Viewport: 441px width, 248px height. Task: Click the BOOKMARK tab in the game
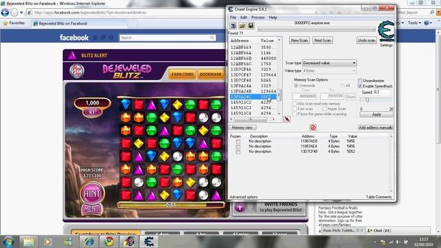(210, 74)
